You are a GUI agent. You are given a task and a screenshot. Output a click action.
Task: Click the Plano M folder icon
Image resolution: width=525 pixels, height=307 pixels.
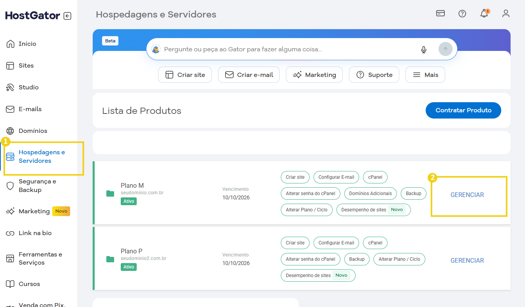coord(110,194)
